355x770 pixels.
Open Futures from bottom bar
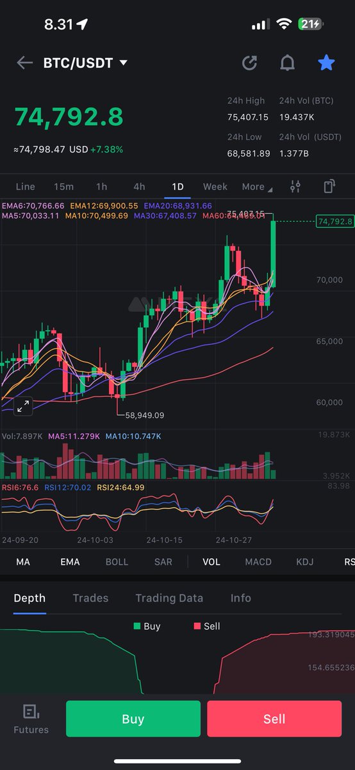coord(31,719)
